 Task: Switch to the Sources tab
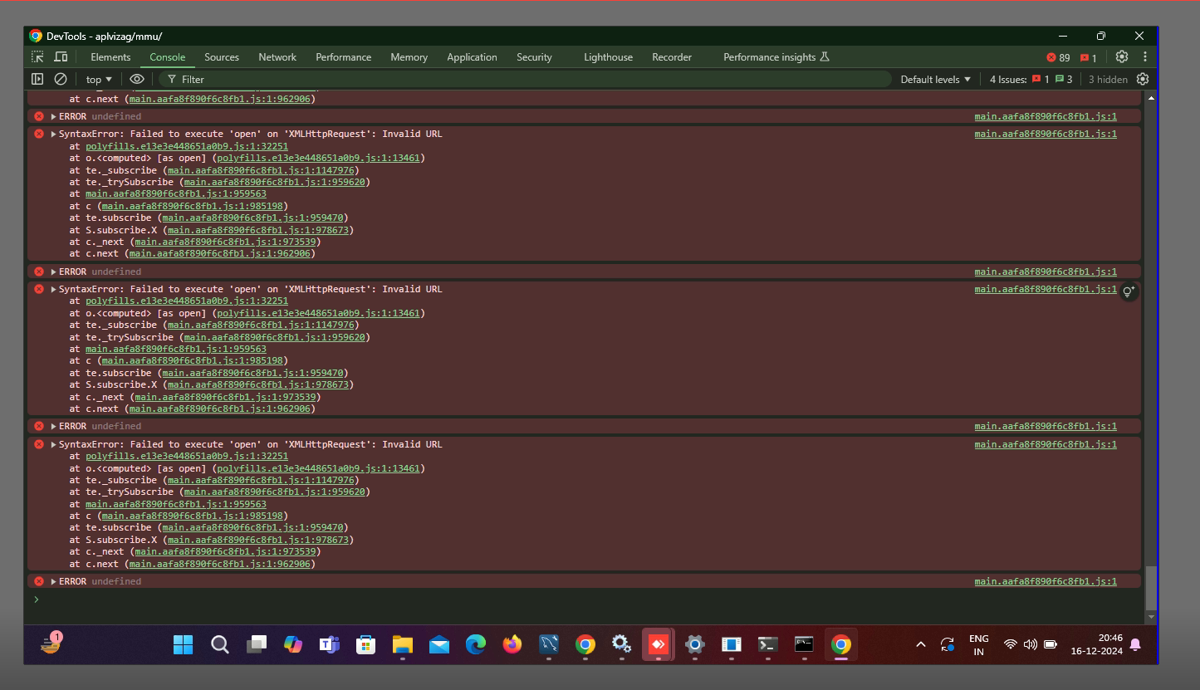click(x=222, y=57)
